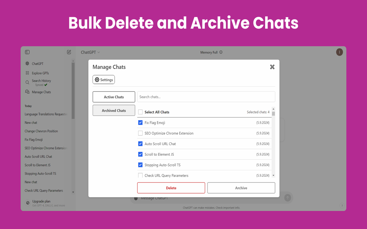Click the Archive button

[241, 188]
